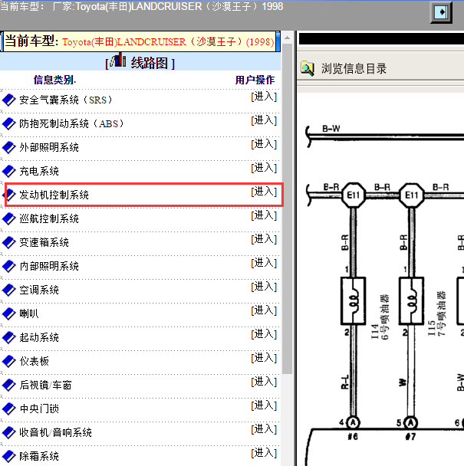Click the book icon beside 起动系统
The image size is (464, 466).
(9, 337)
